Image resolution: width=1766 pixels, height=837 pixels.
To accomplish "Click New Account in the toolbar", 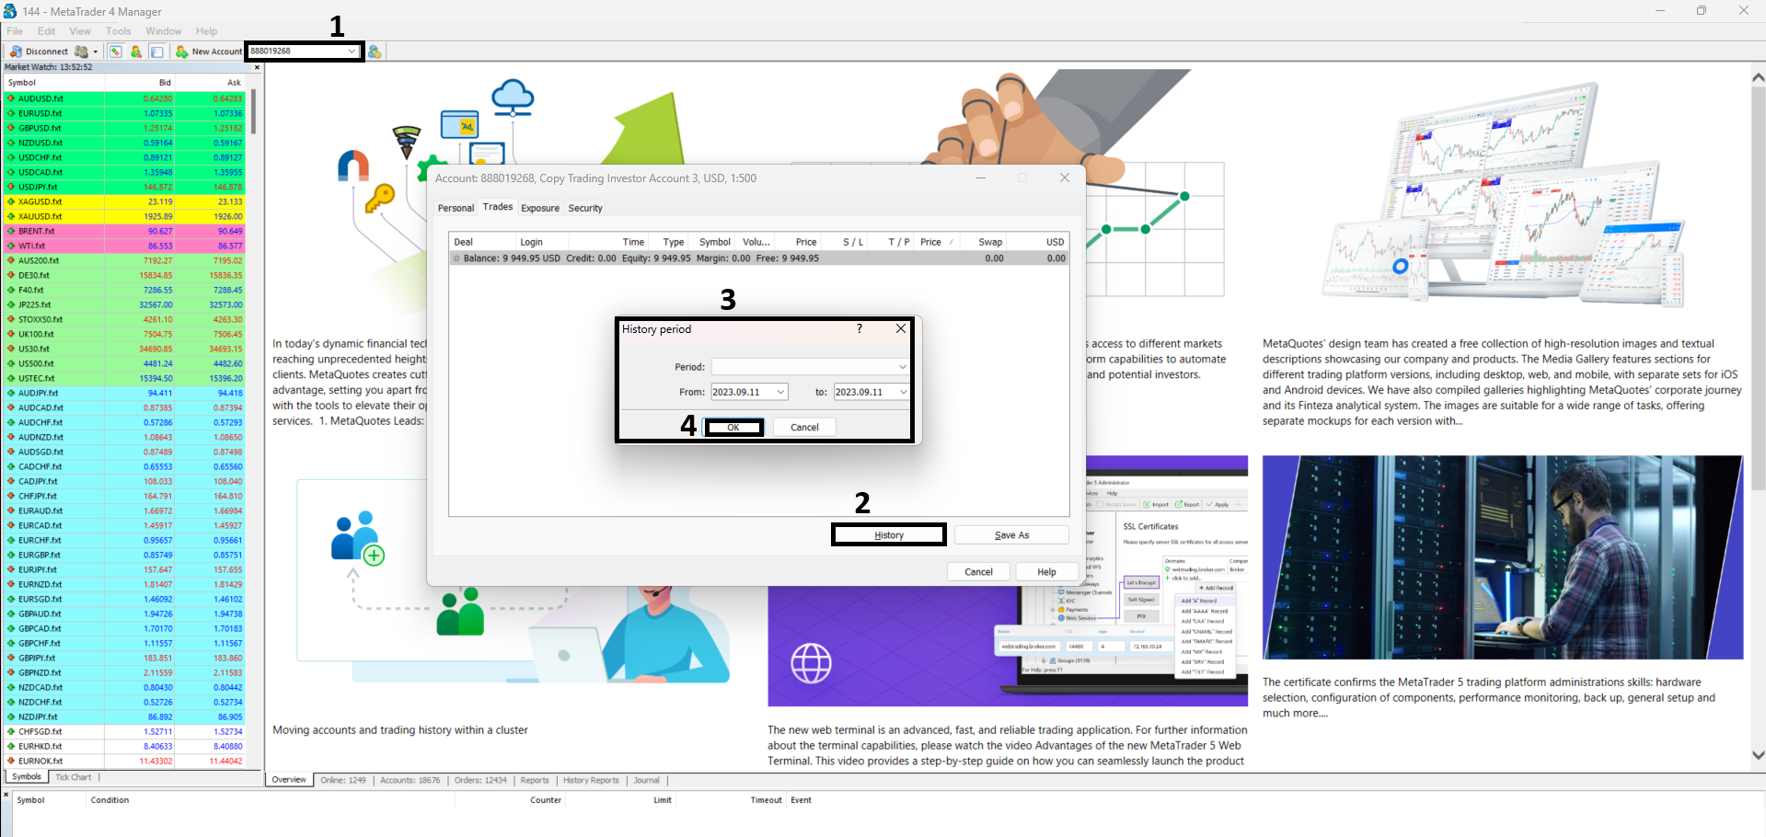I will point(209,52).
